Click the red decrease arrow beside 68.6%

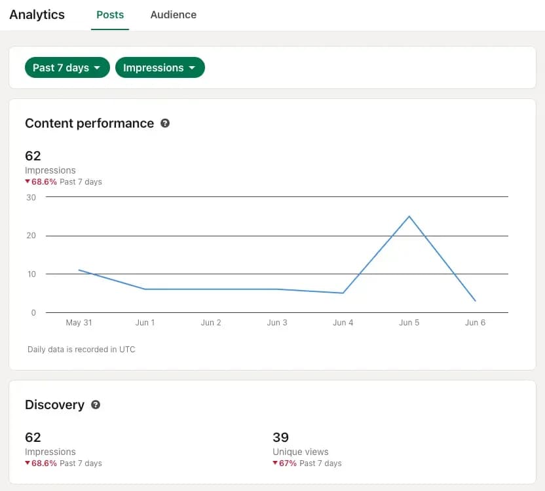tap(28, 182)
